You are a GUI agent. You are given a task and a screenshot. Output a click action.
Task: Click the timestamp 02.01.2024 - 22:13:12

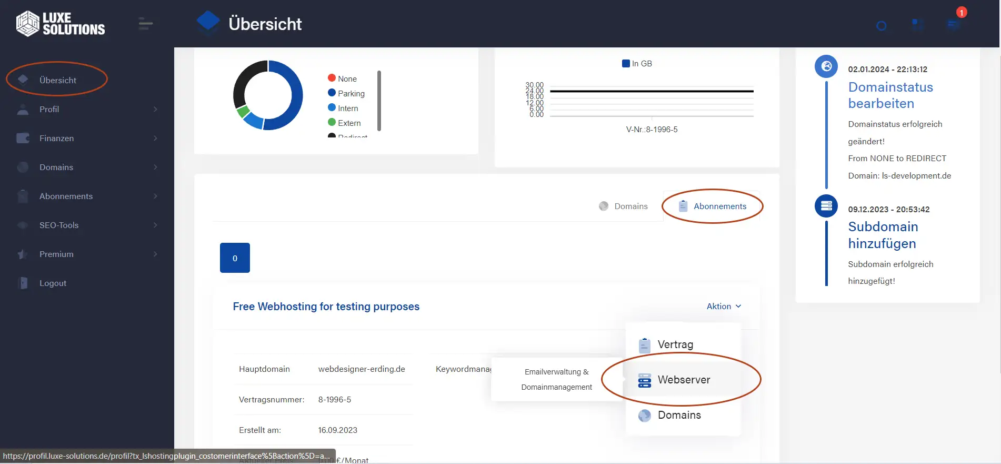[x=887, y=69]
